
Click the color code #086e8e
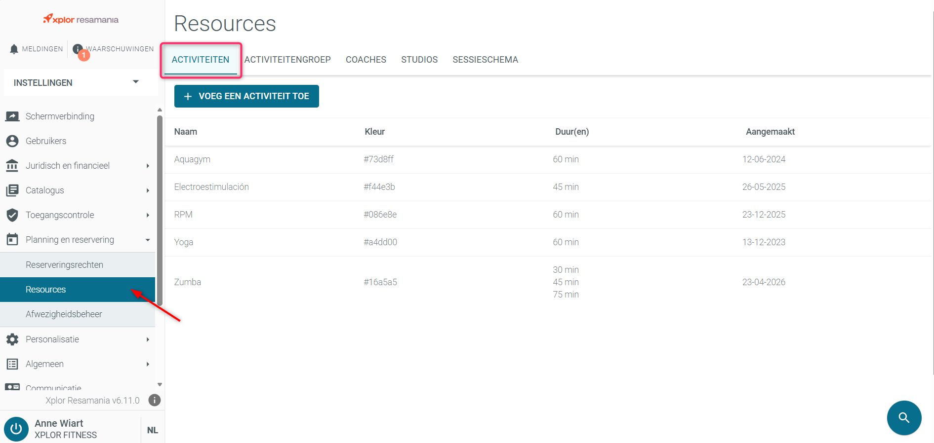[380, 215]
